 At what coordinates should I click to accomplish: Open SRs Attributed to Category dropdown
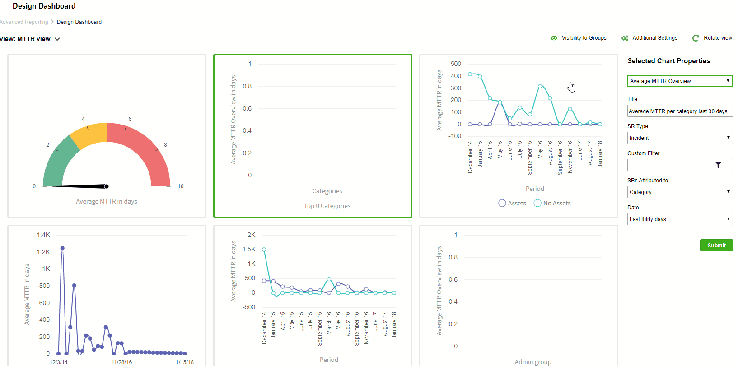(680, 192)
